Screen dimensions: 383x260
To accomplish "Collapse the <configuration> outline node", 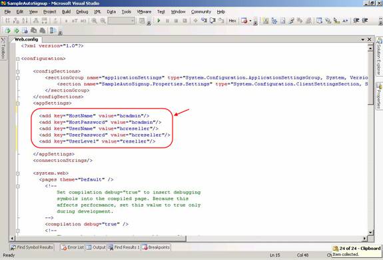I will pyautogui.click(x=17, y=59).
